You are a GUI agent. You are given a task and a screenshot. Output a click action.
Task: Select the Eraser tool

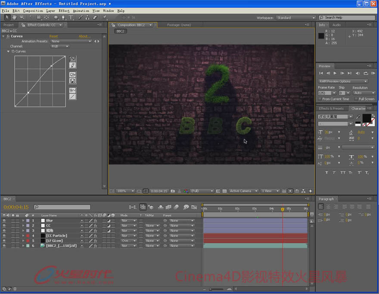click(95, 17)
